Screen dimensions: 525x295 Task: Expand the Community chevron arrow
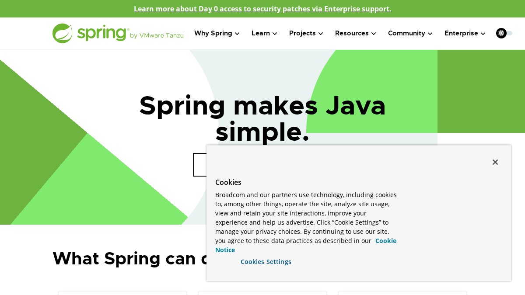tap(430, 34)
